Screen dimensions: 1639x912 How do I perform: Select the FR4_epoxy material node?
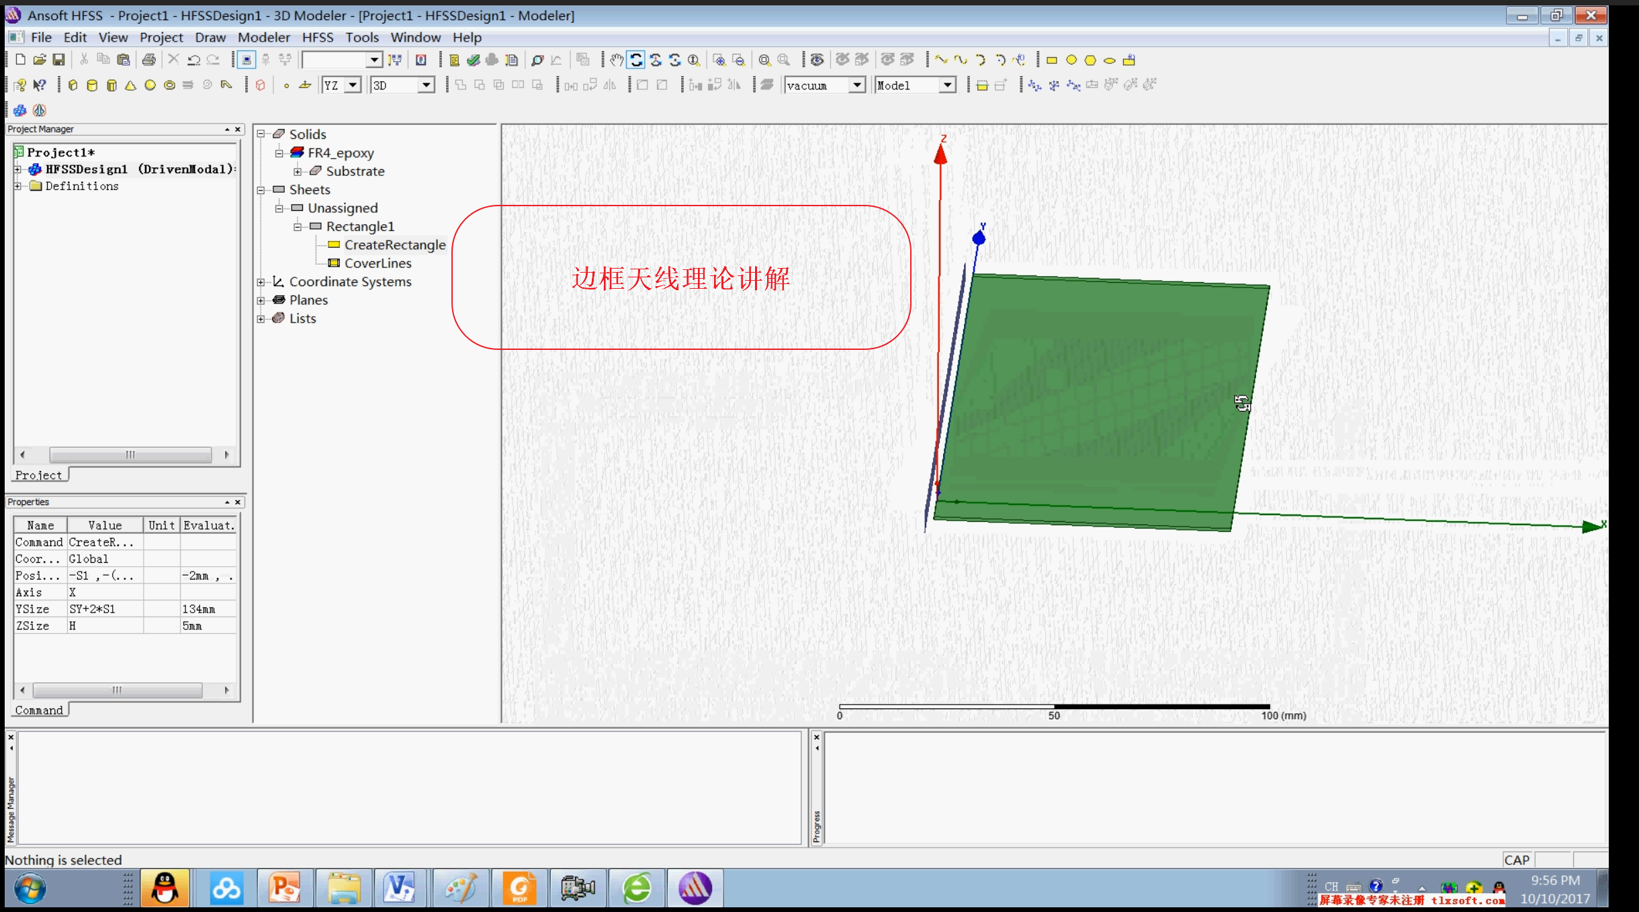(341, 153)
